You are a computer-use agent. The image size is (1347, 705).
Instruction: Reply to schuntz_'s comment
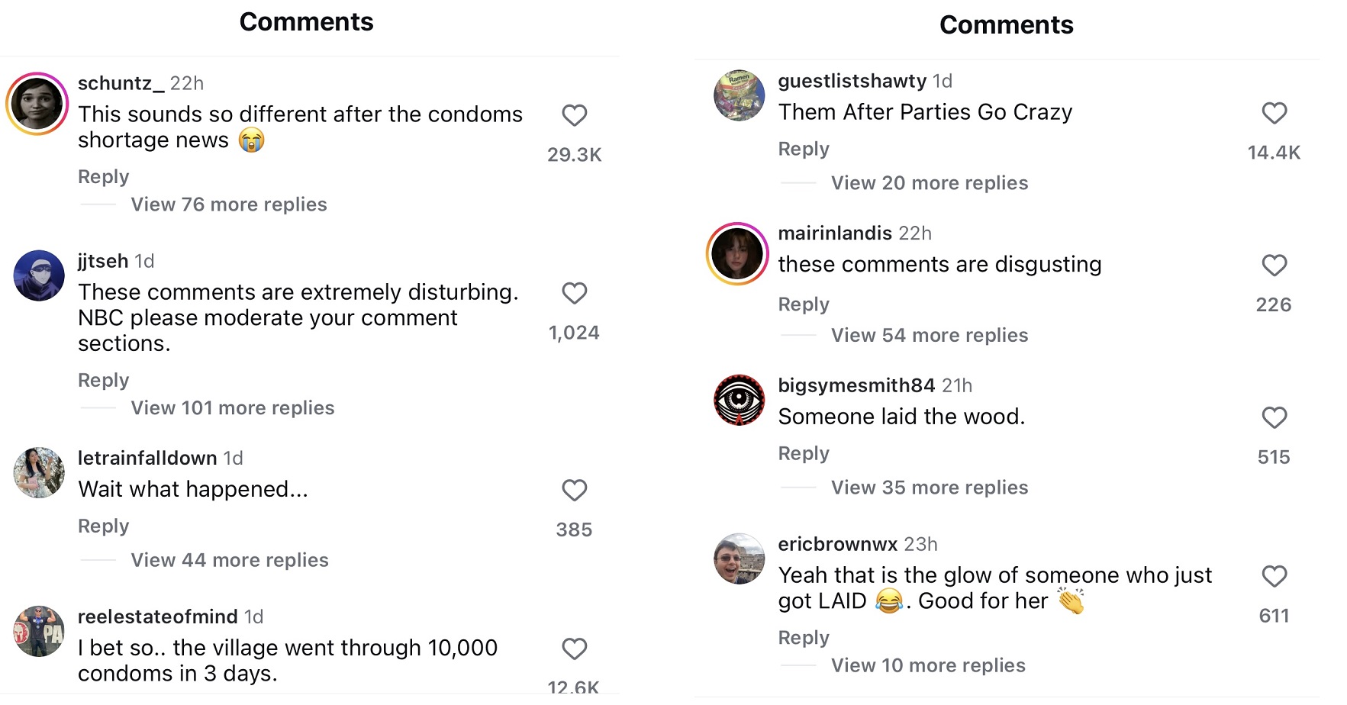(104, 177)
